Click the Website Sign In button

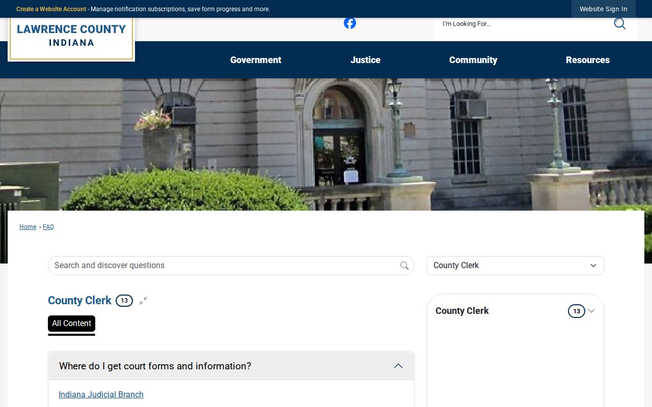tap(604, 9)
